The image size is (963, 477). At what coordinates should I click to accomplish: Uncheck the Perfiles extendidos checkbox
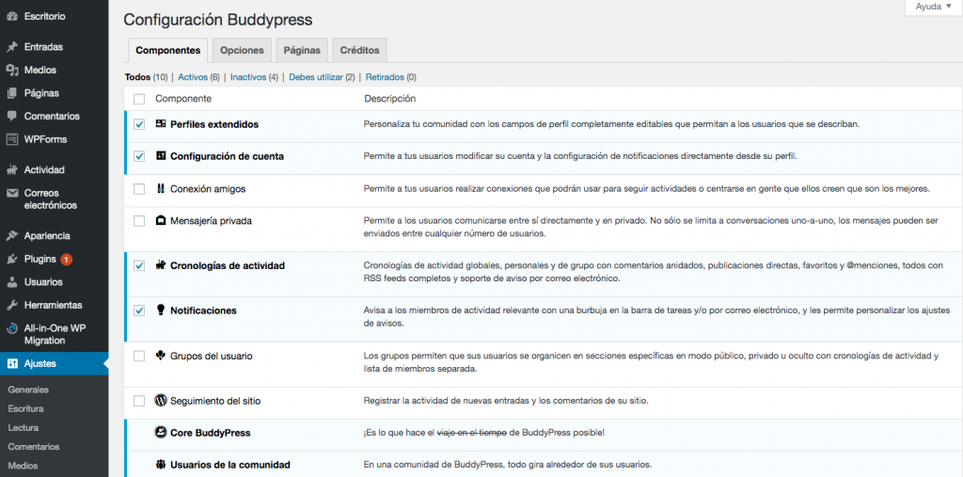pos(139,124)
